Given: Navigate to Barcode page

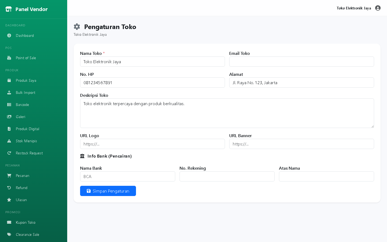Looking at the screenshot, I should [34, 105].
